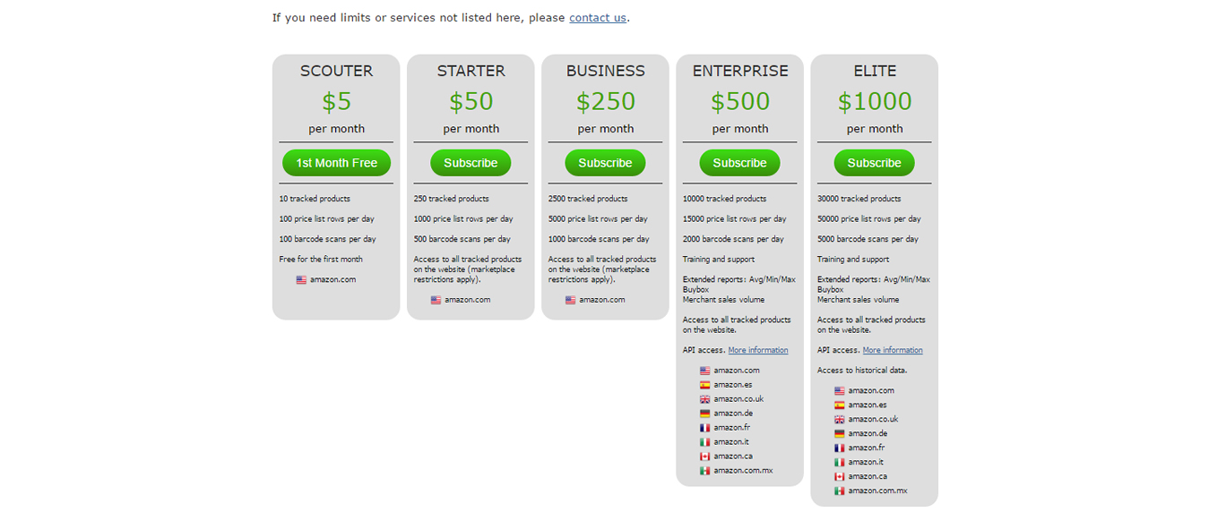
Task: Click the US flag icon in Starter plan
Action: pos(436,301)
